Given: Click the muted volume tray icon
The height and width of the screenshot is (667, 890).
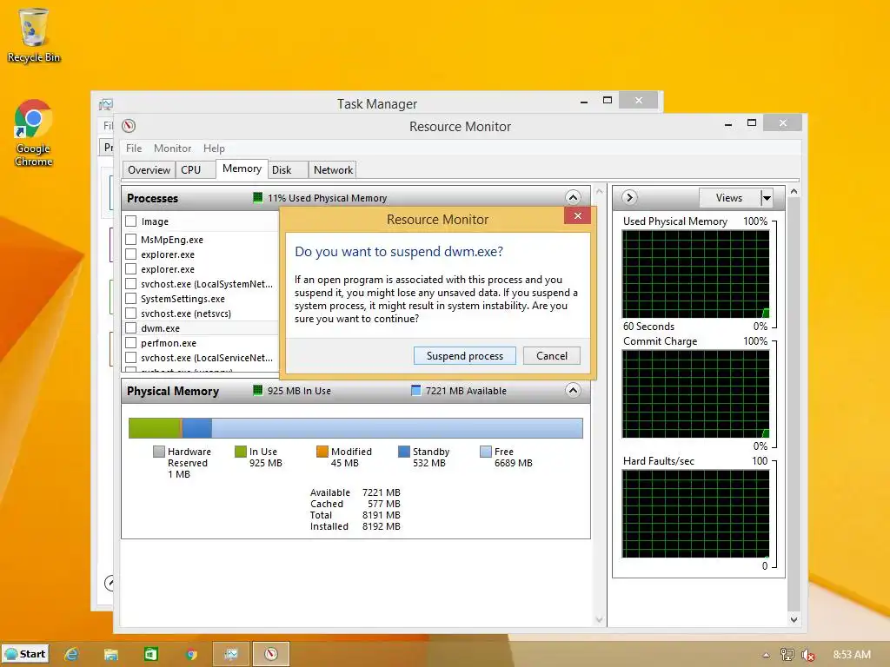Looking at the screenshot, I should coord(807,655).
